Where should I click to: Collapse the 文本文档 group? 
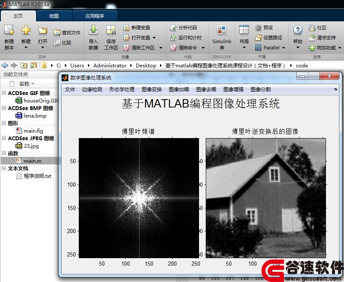pyautogui.click(x=4, y=168)
